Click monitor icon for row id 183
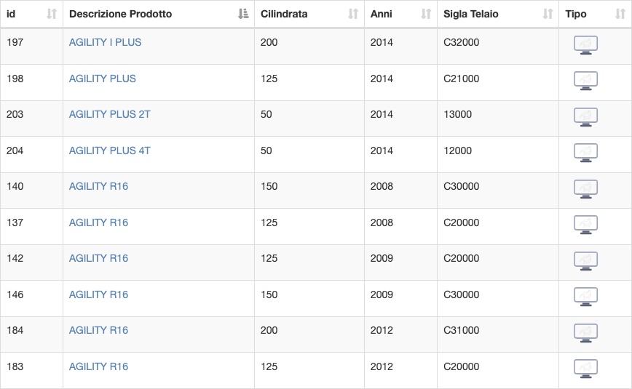 point(585,369)
